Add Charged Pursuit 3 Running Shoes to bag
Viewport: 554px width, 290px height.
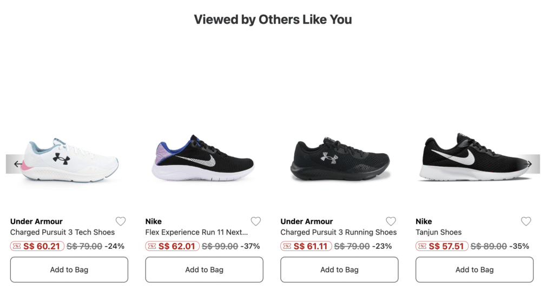point(339,269)
